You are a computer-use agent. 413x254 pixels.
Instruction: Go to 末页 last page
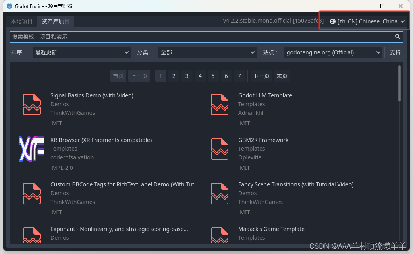[x=282, y=76]
